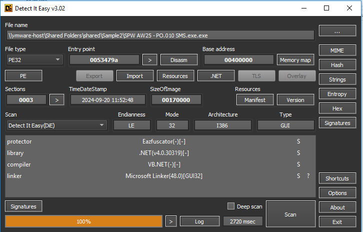Click the S signature link in library row
This screenshot has height=232, width=363.
click(298, 153)
